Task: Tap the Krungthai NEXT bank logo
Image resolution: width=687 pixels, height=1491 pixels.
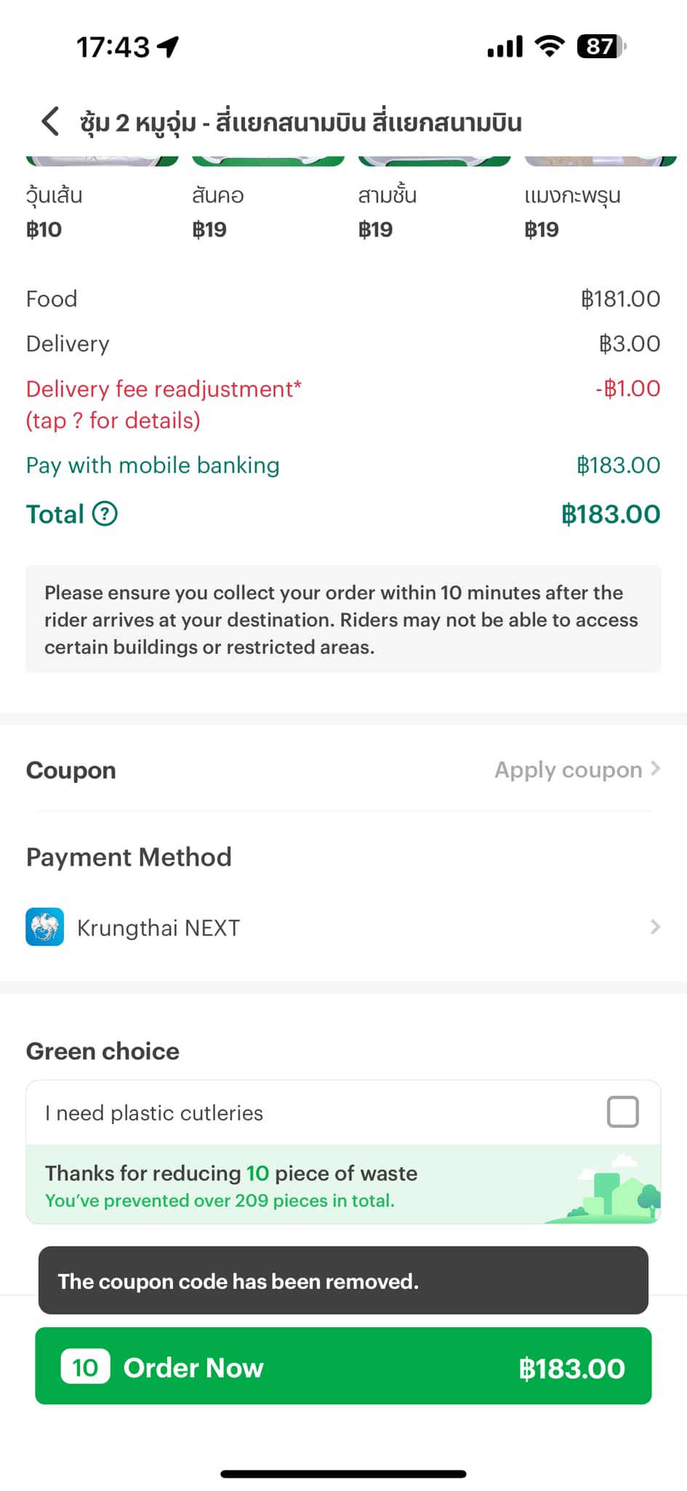Action: pos(45,927)
